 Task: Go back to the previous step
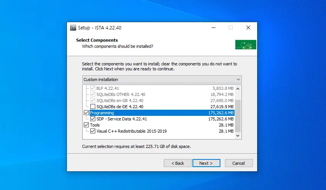178,163
